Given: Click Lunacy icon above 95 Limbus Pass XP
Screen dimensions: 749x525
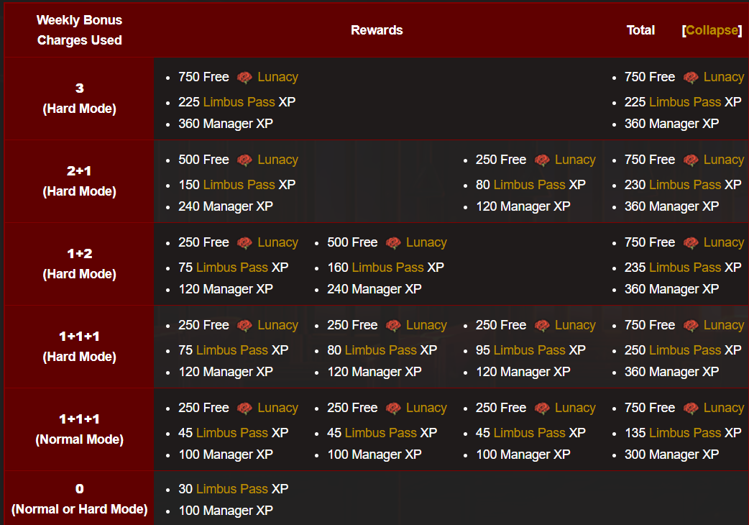Looking at the screenshot, I should click(542, 325).
